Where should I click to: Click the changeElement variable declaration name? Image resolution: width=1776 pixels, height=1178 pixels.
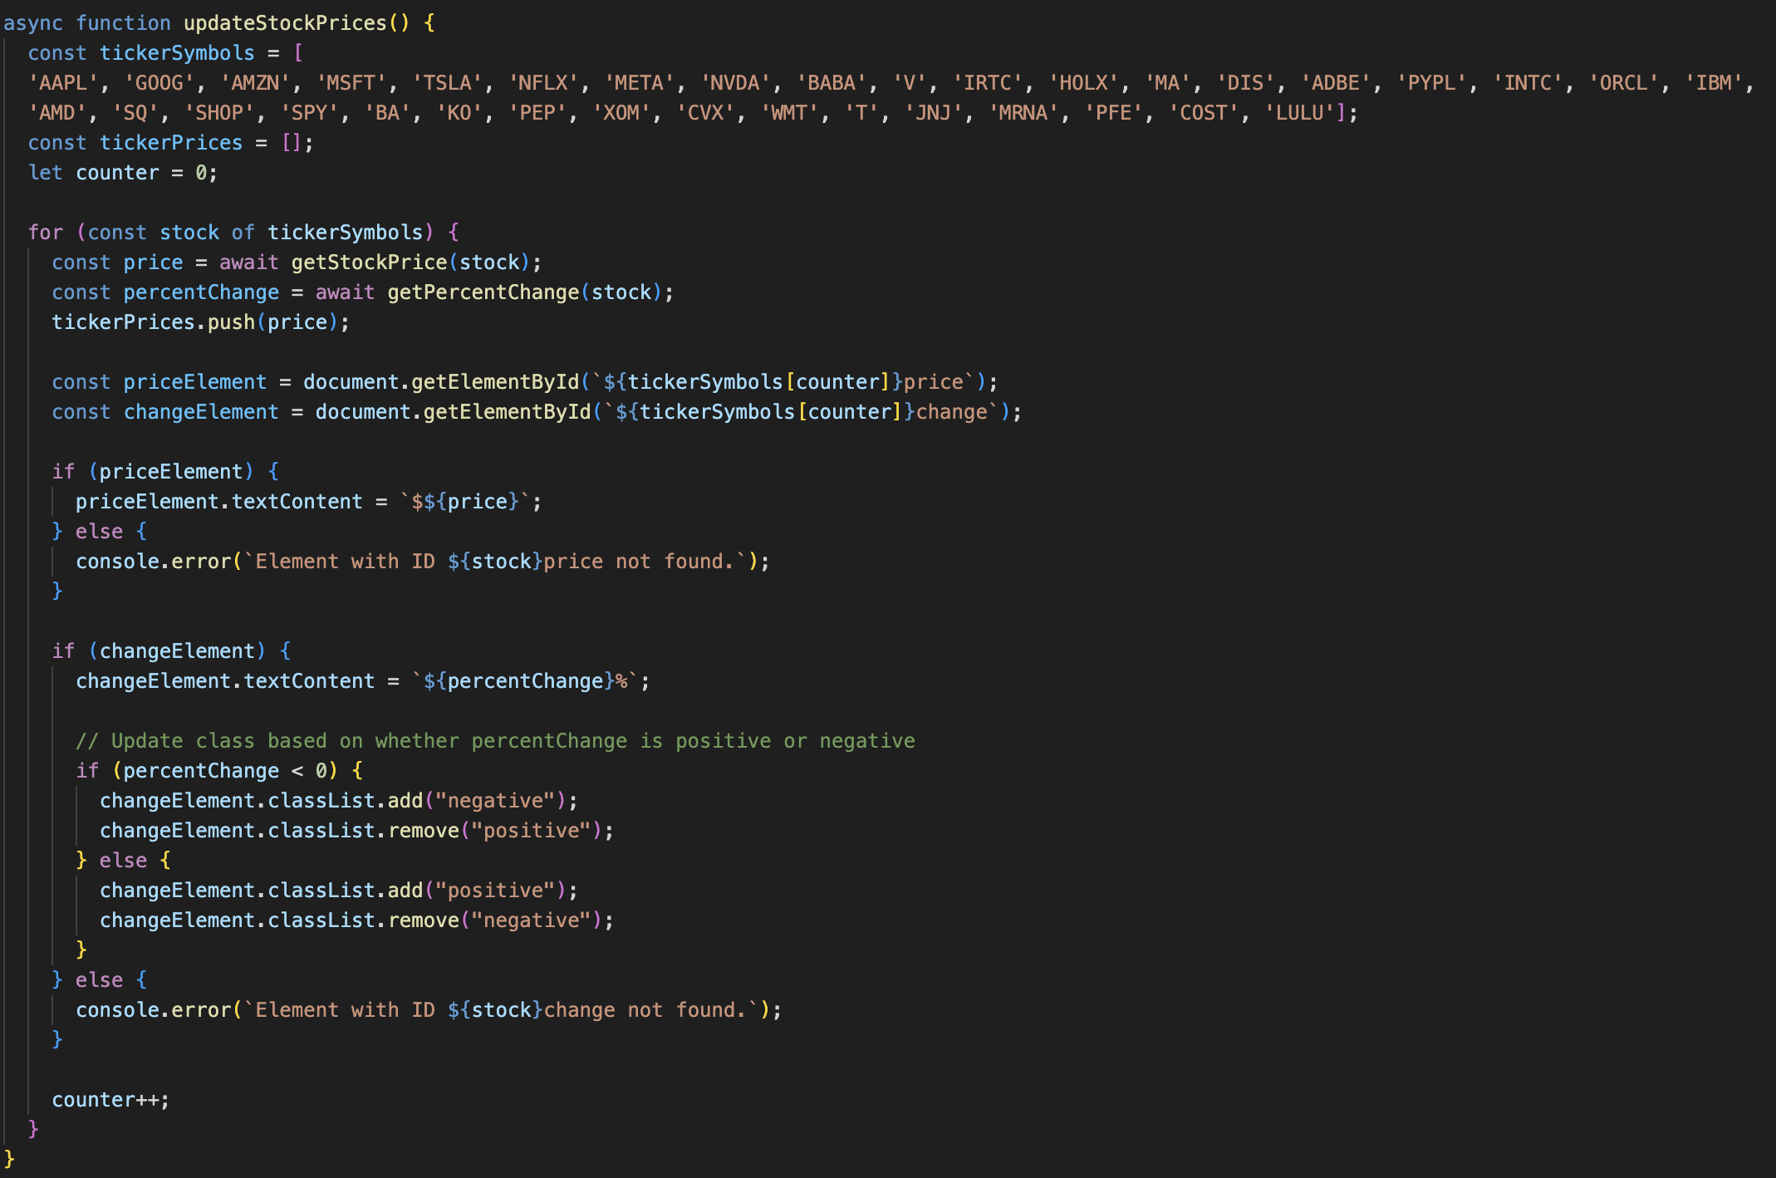200,412
